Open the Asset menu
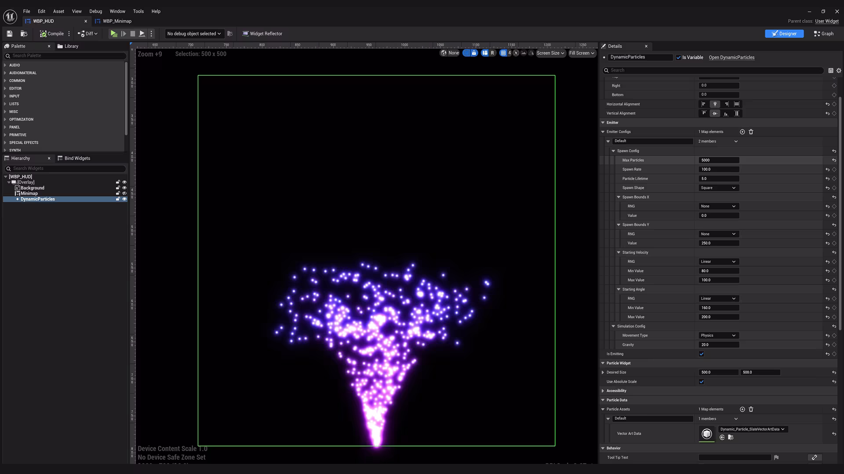The height and width of the screenshot is (474, 844). pyautogui.click(x=58, y=11)
